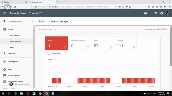The image size is (172, 96).
Task: Click the sidebar Help question icon
Action: (5, 69)
